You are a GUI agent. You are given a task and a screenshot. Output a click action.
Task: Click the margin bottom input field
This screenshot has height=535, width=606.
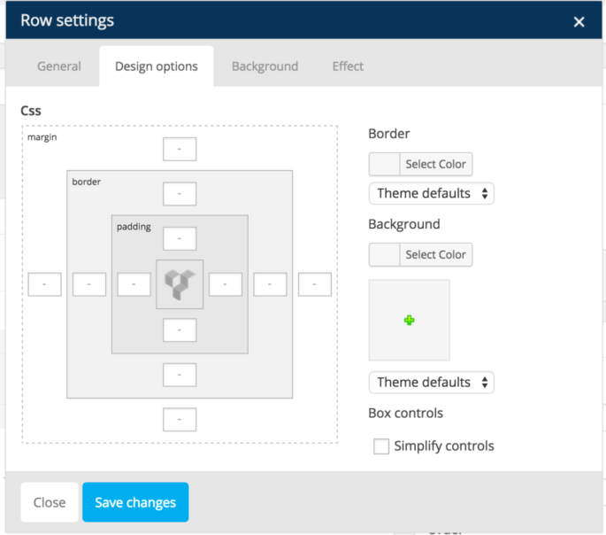pyautogui.click(x=180, y=419)
